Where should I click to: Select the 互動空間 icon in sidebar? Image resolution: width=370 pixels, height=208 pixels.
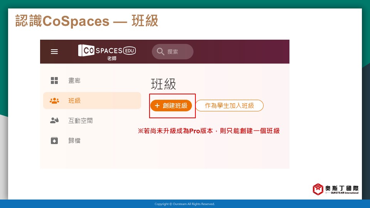pos(54,121)
